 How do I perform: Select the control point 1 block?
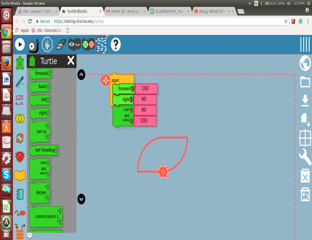coord(46,217)
